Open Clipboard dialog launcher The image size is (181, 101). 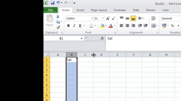tap(62, 33)
